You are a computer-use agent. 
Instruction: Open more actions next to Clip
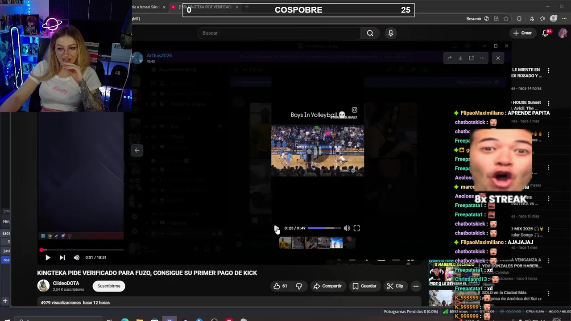[x=416, y=286]
